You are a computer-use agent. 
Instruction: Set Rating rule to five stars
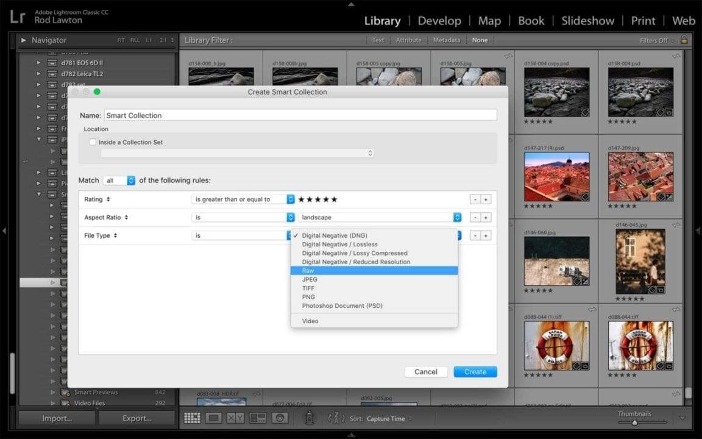[x=334, y=199]
